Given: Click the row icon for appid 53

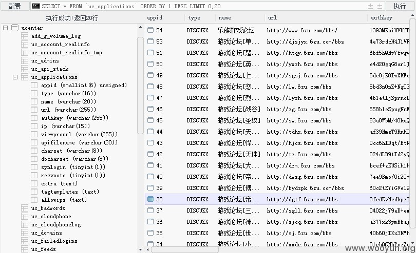Looking at the screenshot, I should coord(150,41).
